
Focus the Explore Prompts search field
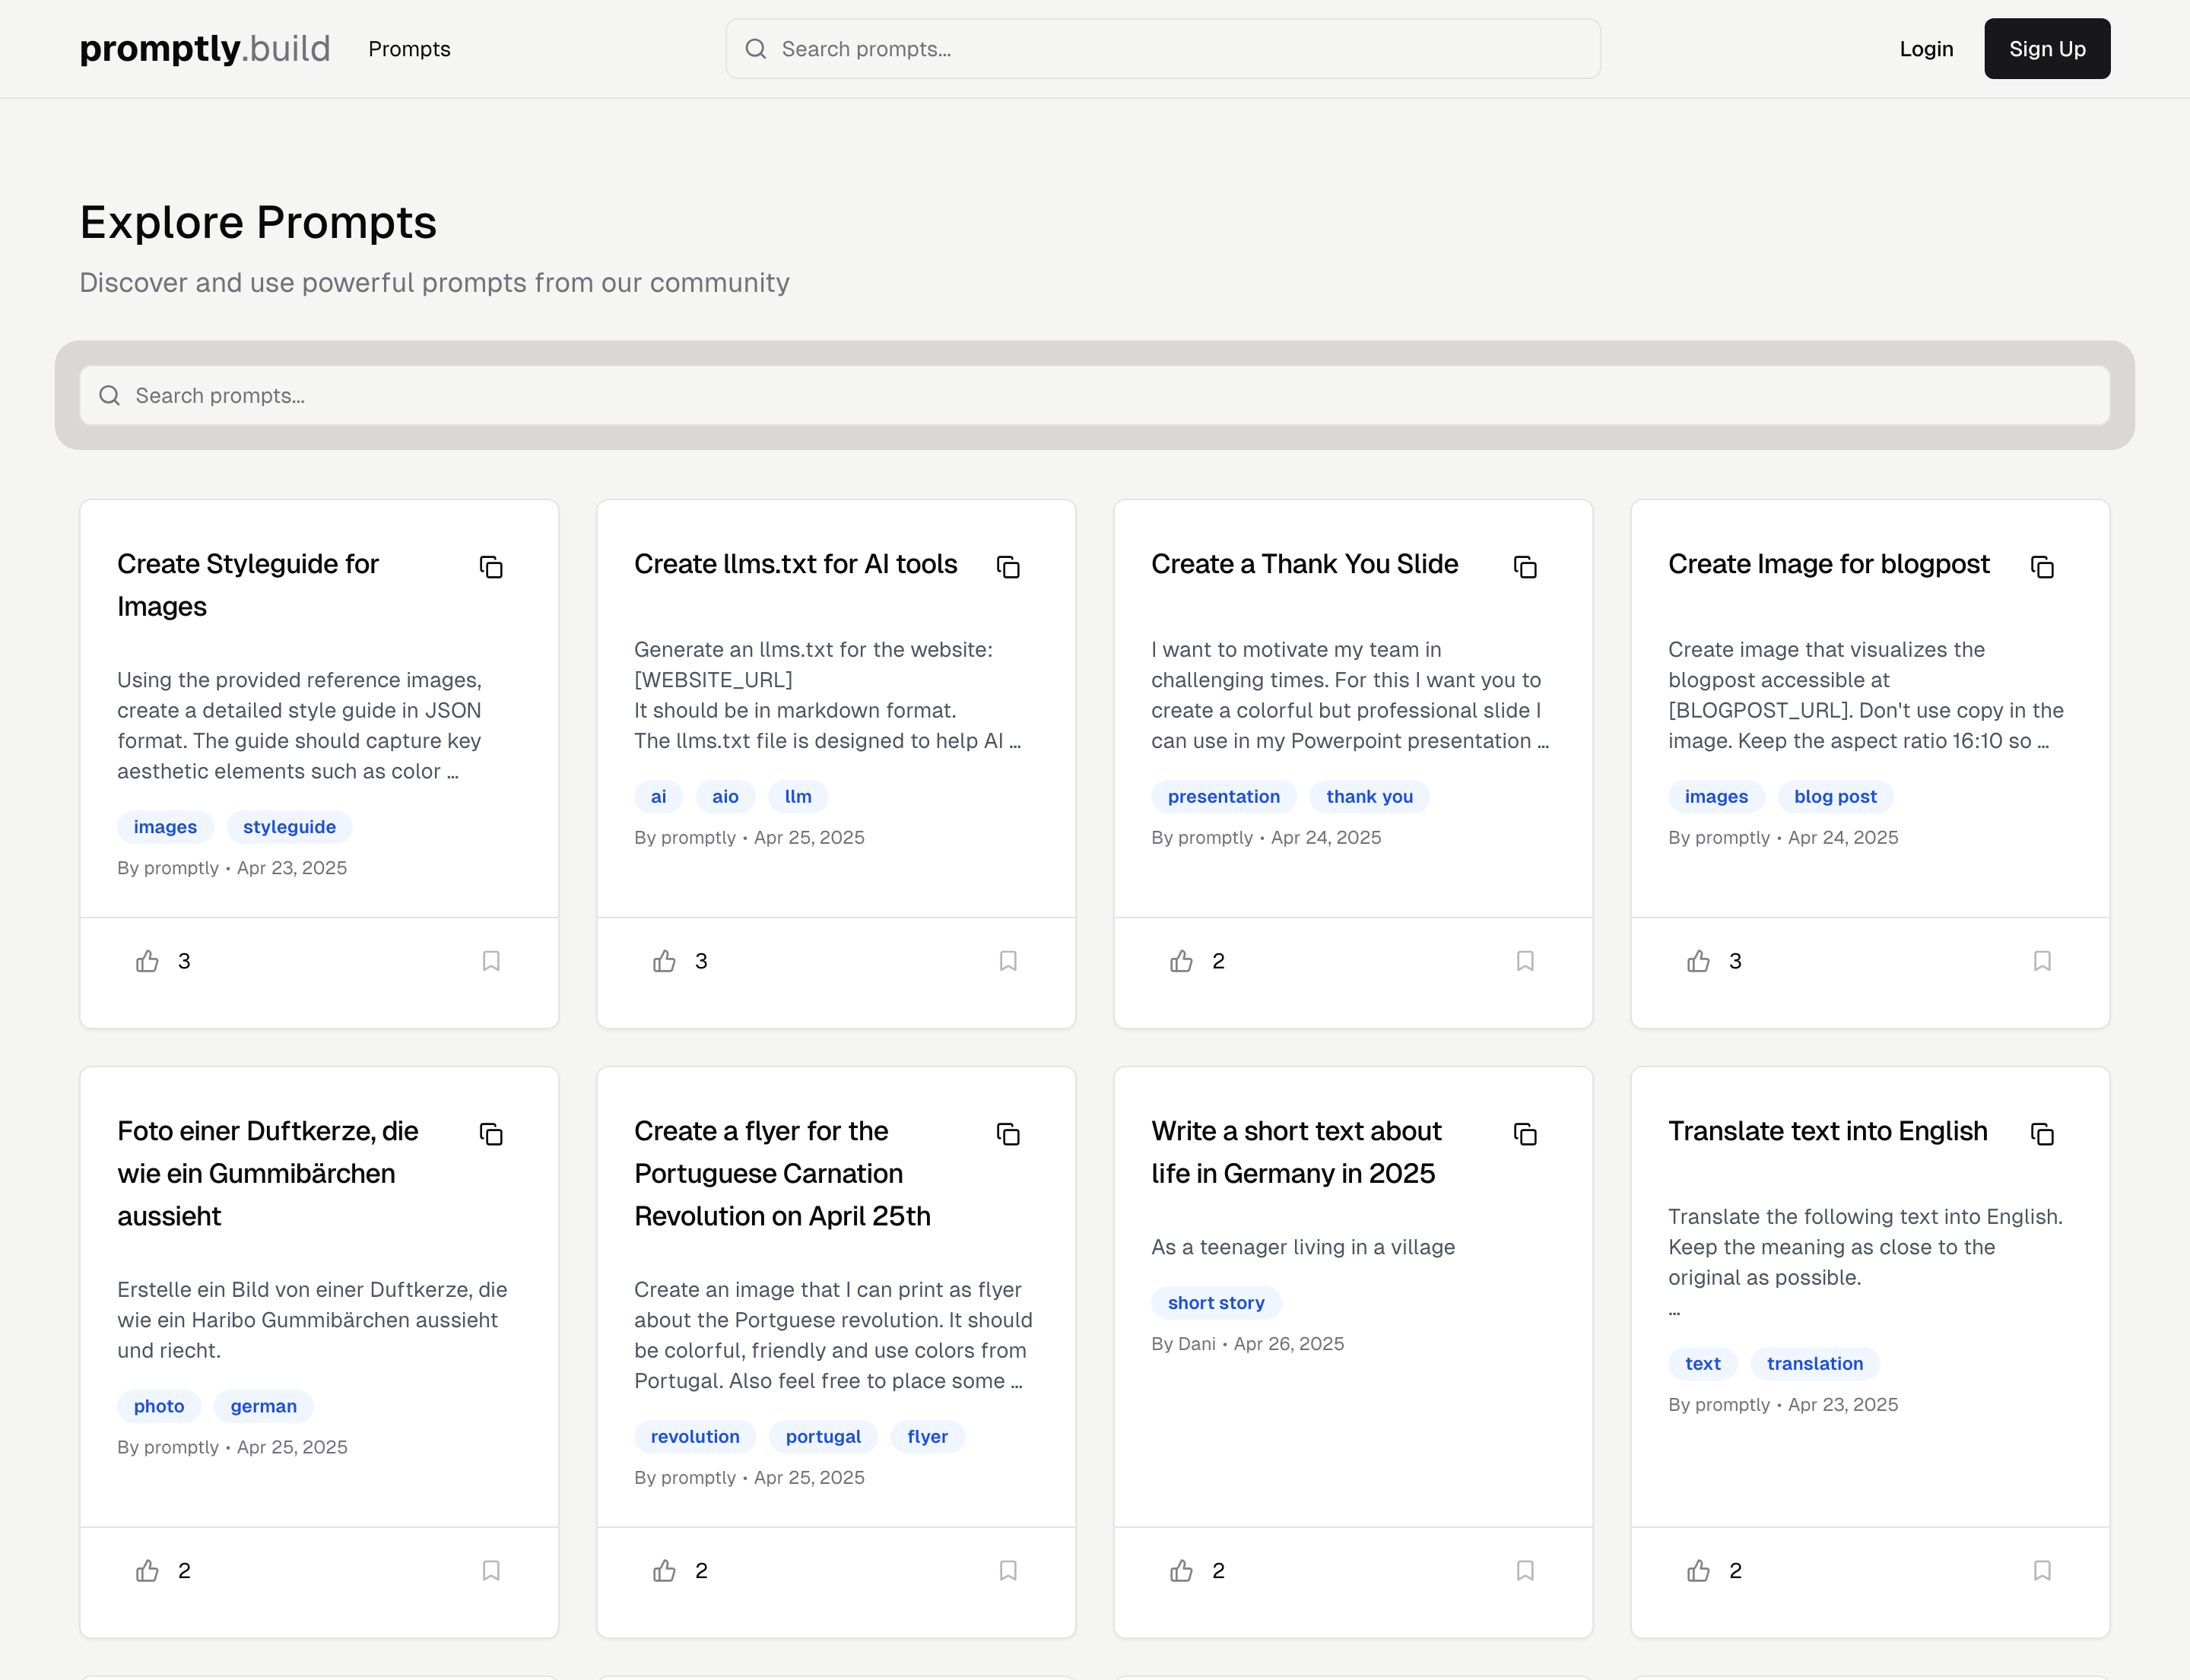[1094, 395]
